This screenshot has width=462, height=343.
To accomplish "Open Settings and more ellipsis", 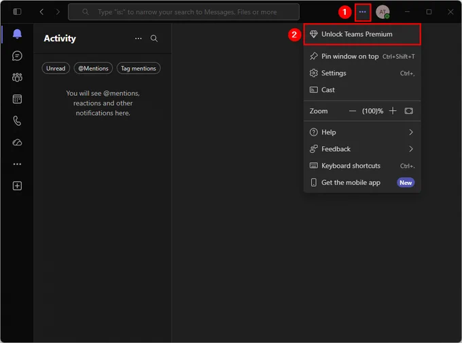I will [362, 12].
